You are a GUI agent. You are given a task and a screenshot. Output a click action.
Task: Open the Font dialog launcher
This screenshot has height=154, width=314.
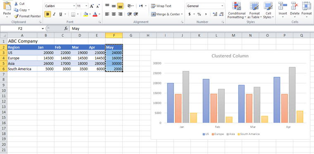(x=100, y=22)
